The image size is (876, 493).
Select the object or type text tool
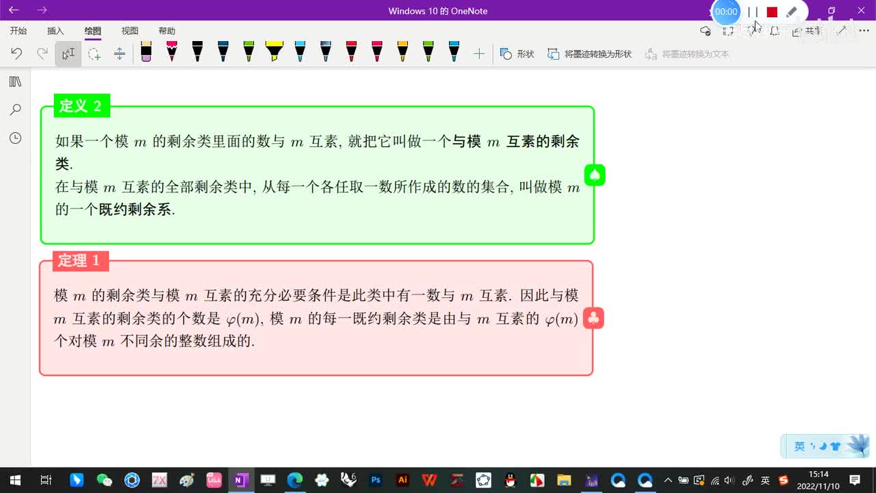[68, 53]
